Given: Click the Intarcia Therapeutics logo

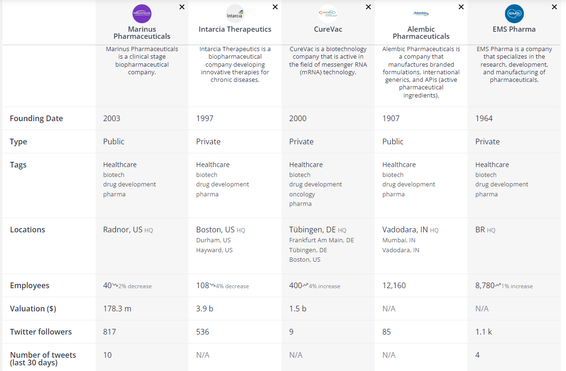Looking at the screenshot, I should point(235,14).
